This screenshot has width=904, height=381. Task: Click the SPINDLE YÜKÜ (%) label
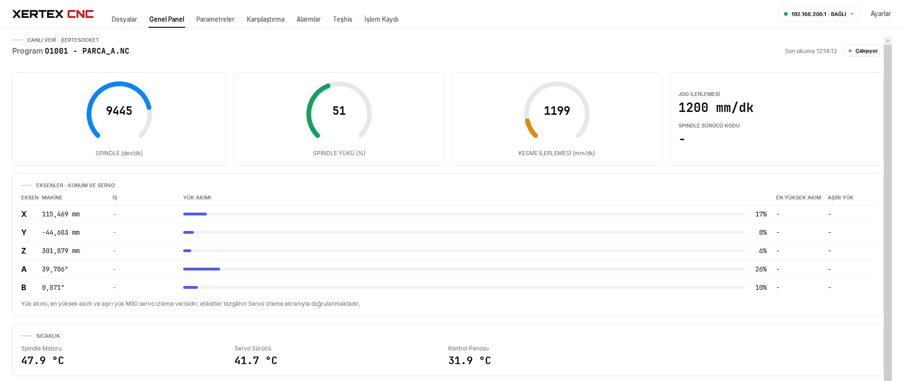[339, 153]
